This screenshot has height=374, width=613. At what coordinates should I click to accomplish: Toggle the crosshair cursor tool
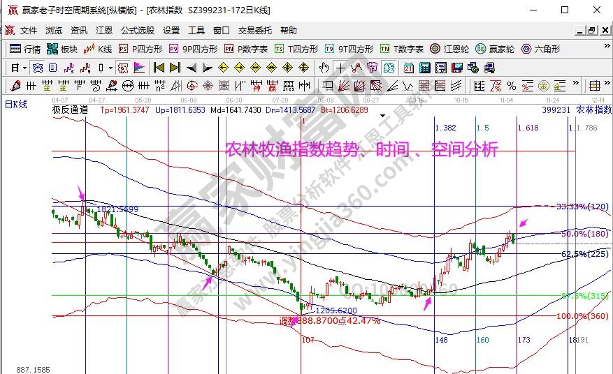[x=340, y=68]
